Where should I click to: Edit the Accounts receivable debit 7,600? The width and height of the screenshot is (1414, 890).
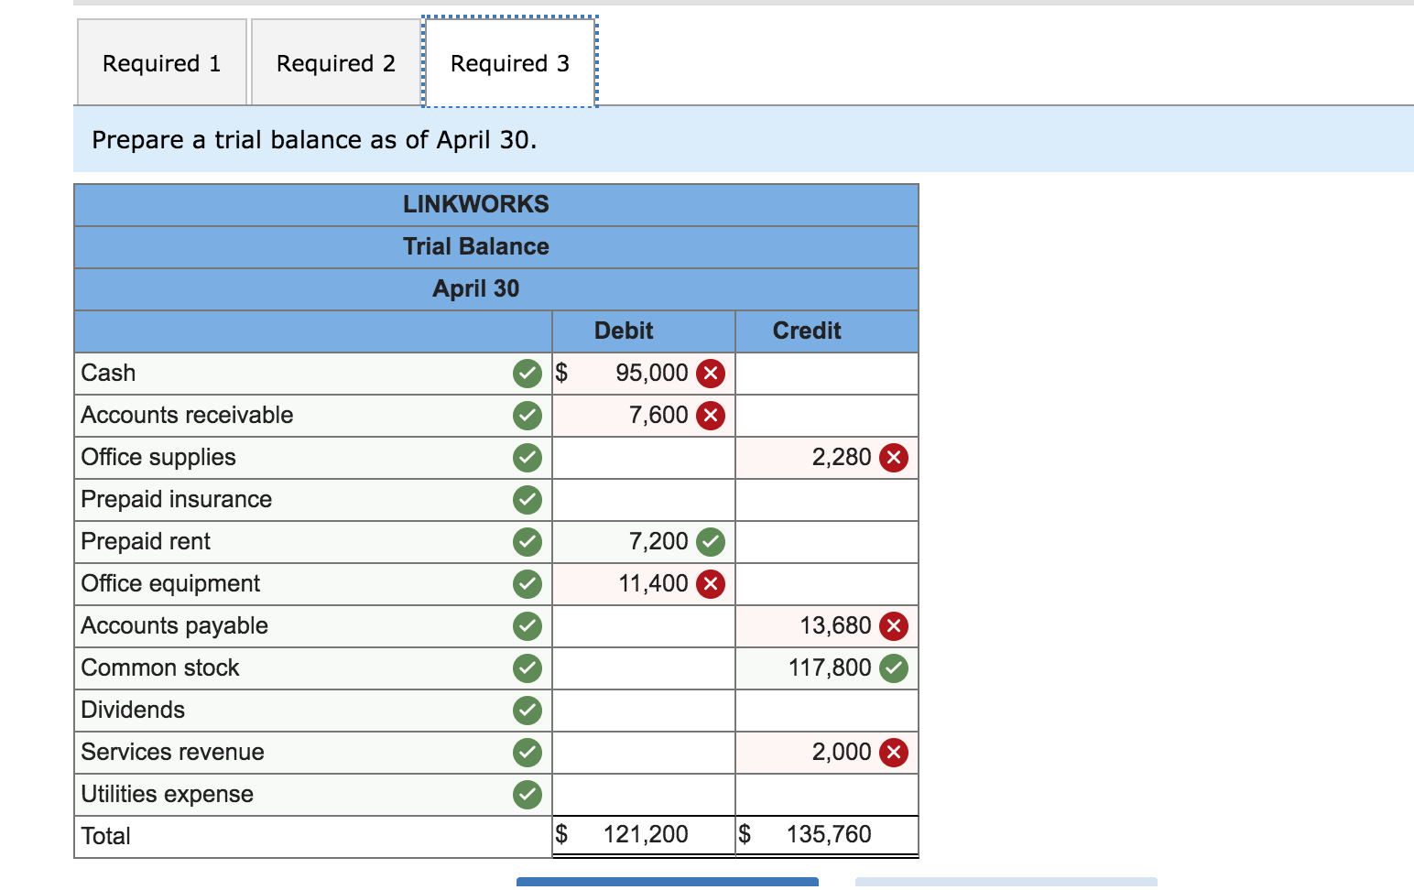(x=644, y=416)
